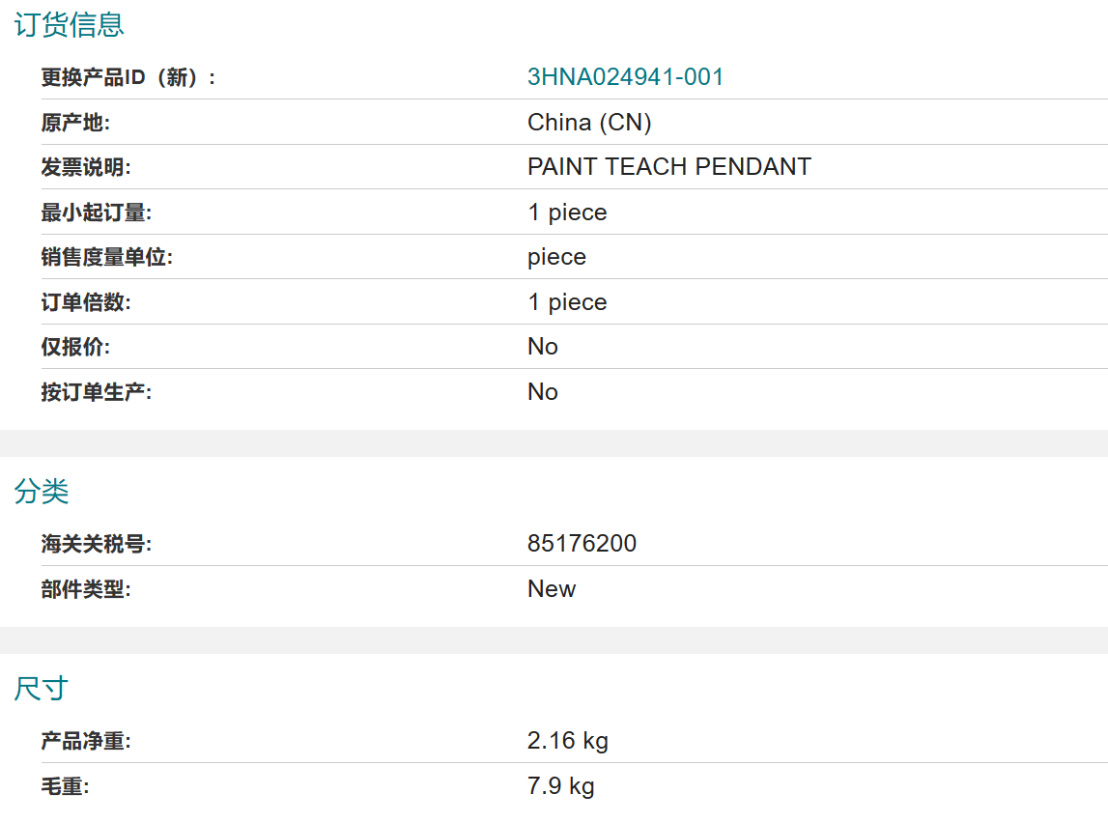
Task: Click the 发票说明 label
Action: tap(86, 167)
